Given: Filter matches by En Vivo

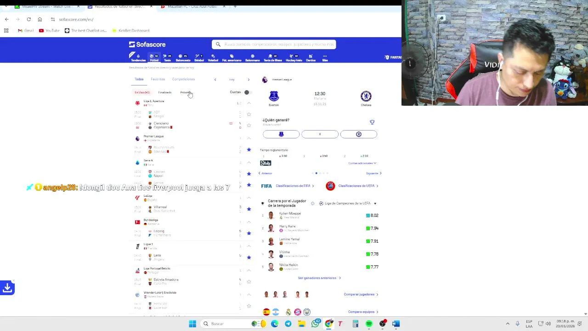Looking at the screenshot, I should pos(142,92).
